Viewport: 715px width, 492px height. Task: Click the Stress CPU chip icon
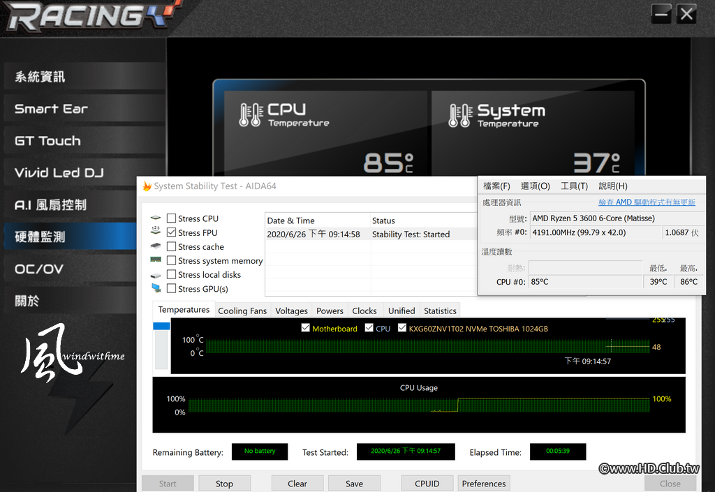[156, 218]
